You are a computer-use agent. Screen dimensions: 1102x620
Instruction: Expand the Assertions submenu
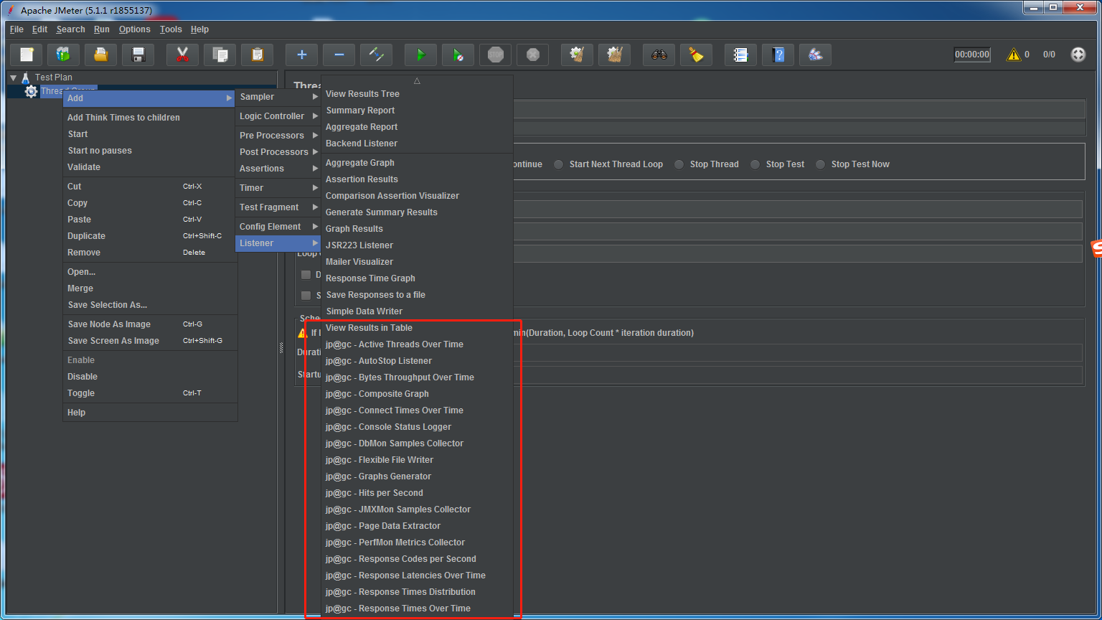point(278,169)
